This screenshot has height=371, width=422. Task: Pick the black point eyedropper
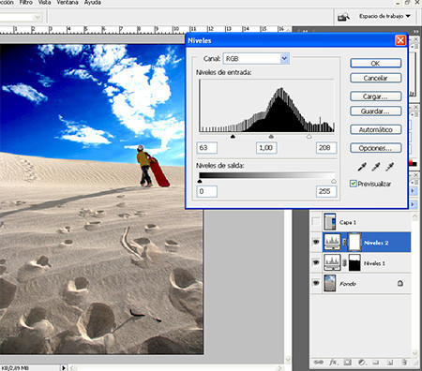362,167
